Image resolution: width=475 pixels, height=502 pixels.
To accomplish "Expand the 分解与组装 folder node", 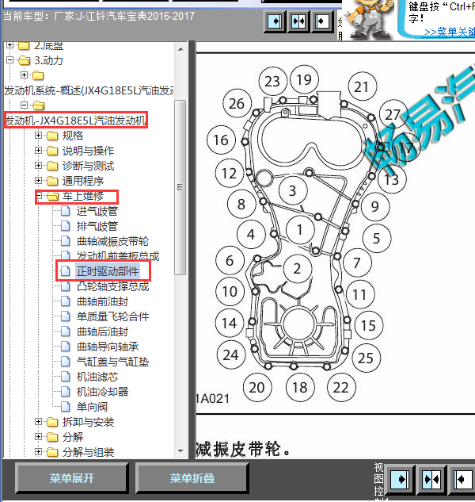I will point(38,452).
